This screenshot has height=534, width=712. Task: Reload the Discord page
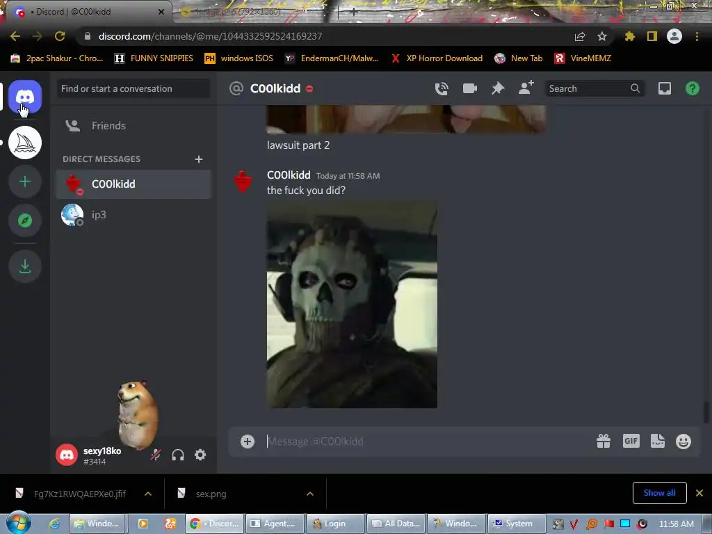pos(60,36)
